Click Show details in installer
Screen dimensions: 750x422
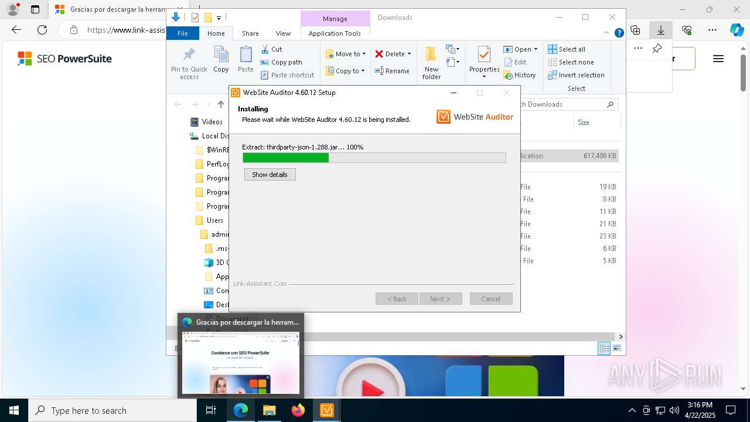(x=270, y=175)
